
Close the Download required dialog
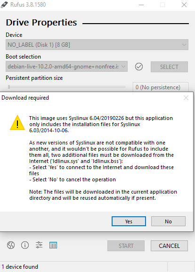(186, 98)
